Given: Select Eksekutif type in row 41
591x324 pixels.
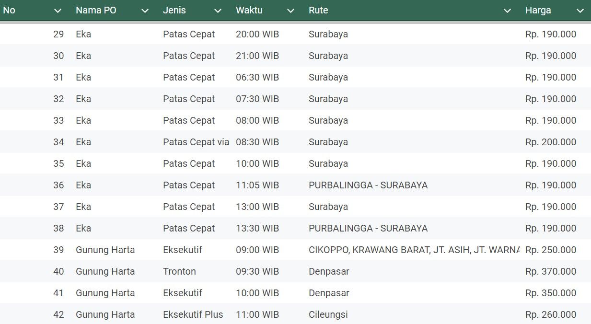Looking at the screenshot, I should (183, 293).
